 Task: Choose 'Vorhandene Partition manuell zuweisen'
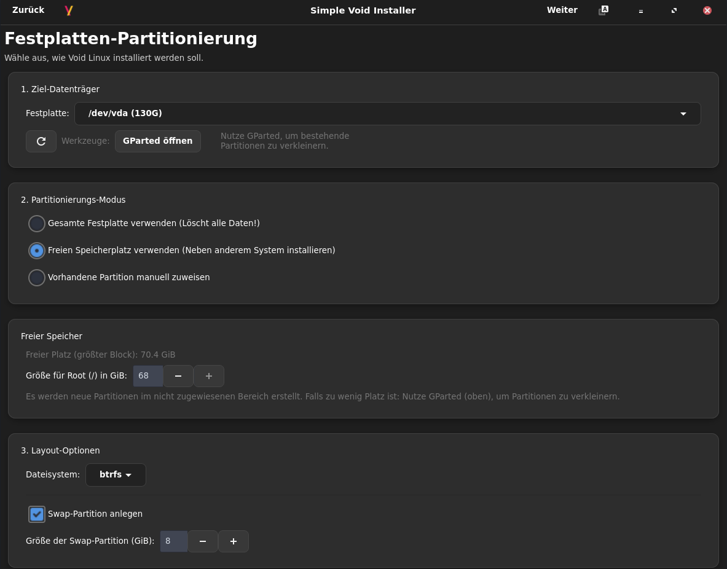37,278
